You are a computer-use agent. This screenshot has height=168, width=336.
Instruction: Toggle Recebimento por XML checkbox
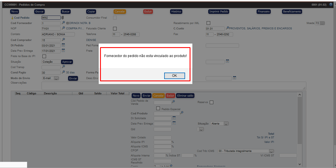(208, 23)
